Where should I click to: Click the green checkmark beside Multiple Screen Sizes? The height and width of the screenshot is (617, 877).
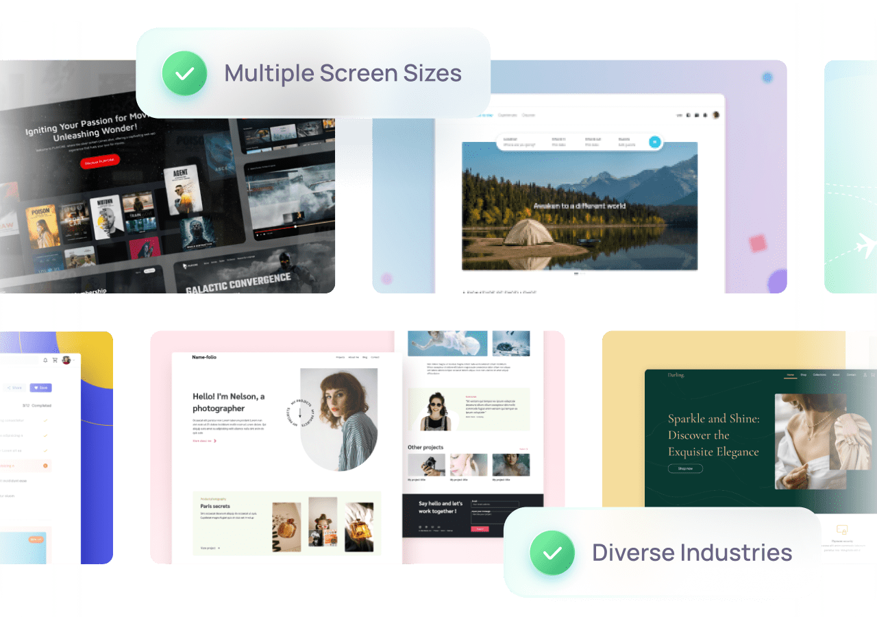[x=184, y=73]
